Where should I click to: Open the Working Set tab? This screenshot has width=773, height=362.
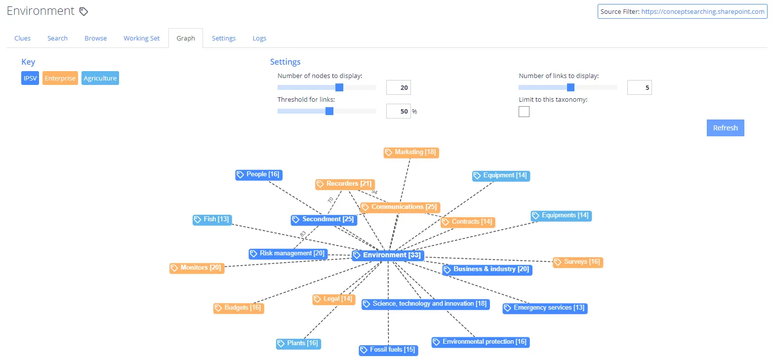pyautogui.click(x=142, y=38)
